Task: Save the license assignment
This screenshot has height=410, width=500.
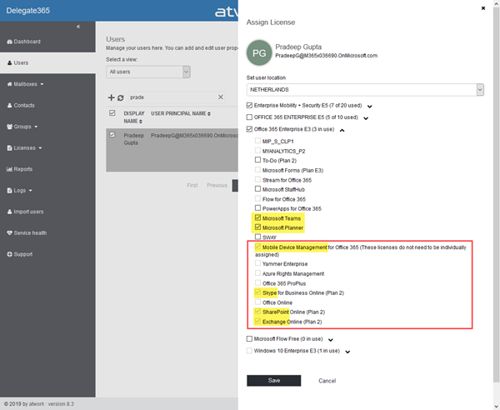Action: (x=273, y=380)
